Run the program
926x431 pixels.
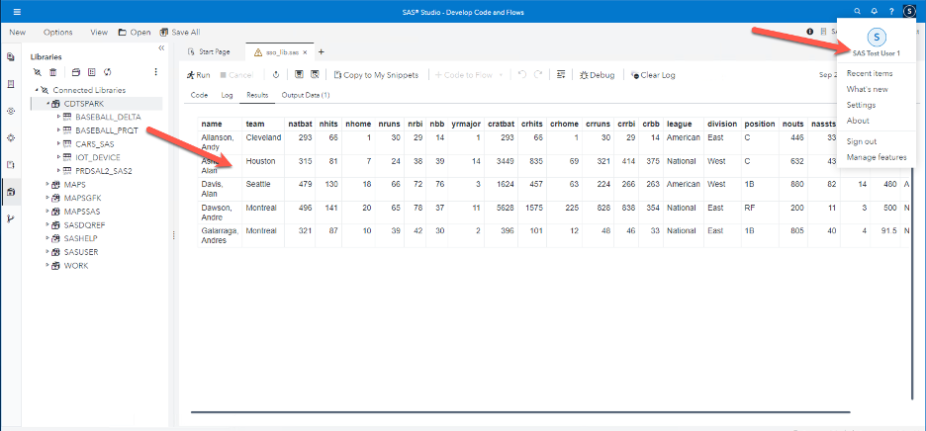(x=198, y=75)
